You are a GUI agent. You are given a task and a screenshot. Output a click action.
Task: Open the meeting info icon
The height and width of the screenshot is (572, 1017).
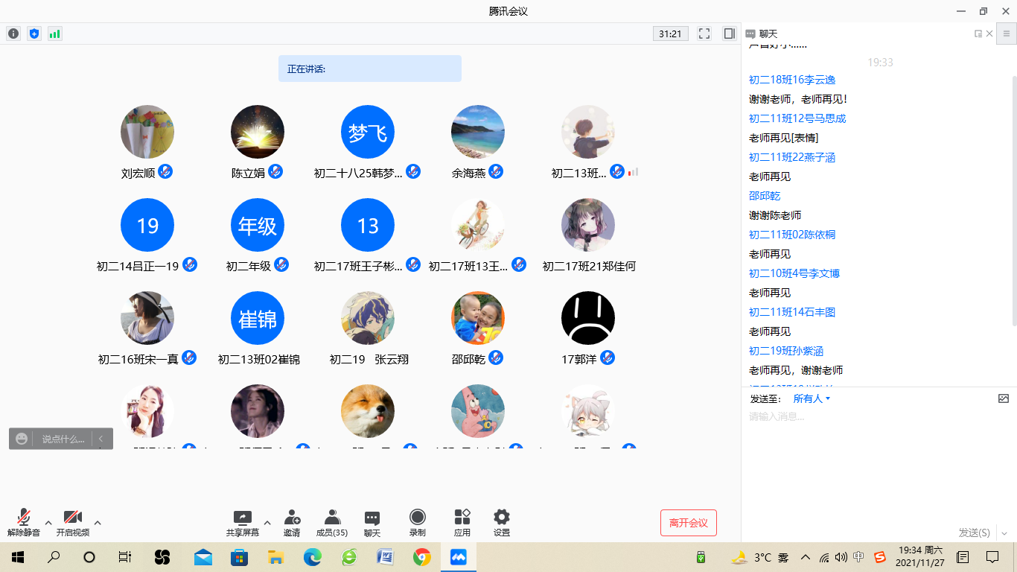13,34
